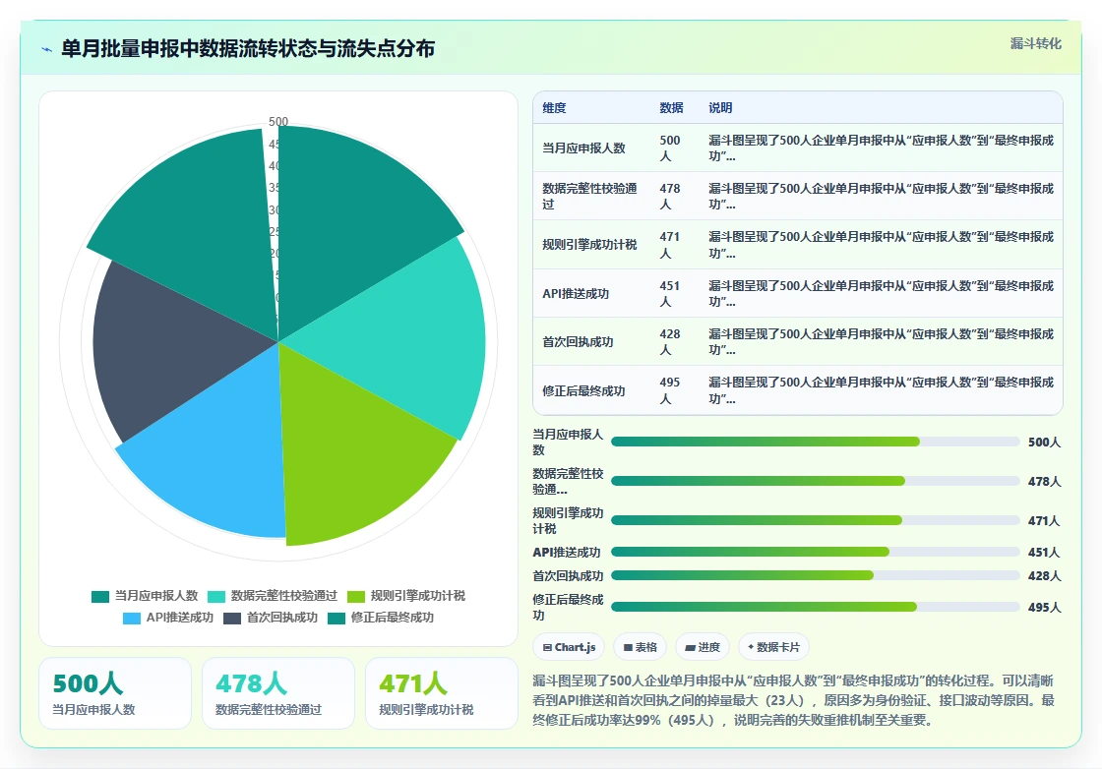Select the Chart.js tag
The height and width of the screenshot is (769, 1102).
pyautogui.click(x=570, y=647)
